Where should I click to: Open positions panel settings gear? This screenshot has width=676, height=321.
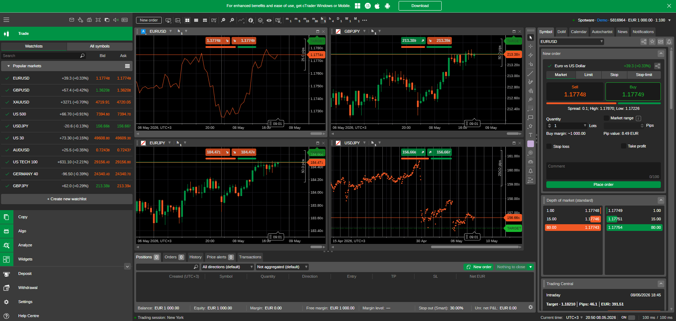pos(530,307)
